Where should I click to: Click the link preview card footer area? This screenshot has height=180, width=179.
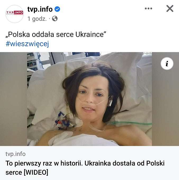pyautogui.click(x=89, y=163)
